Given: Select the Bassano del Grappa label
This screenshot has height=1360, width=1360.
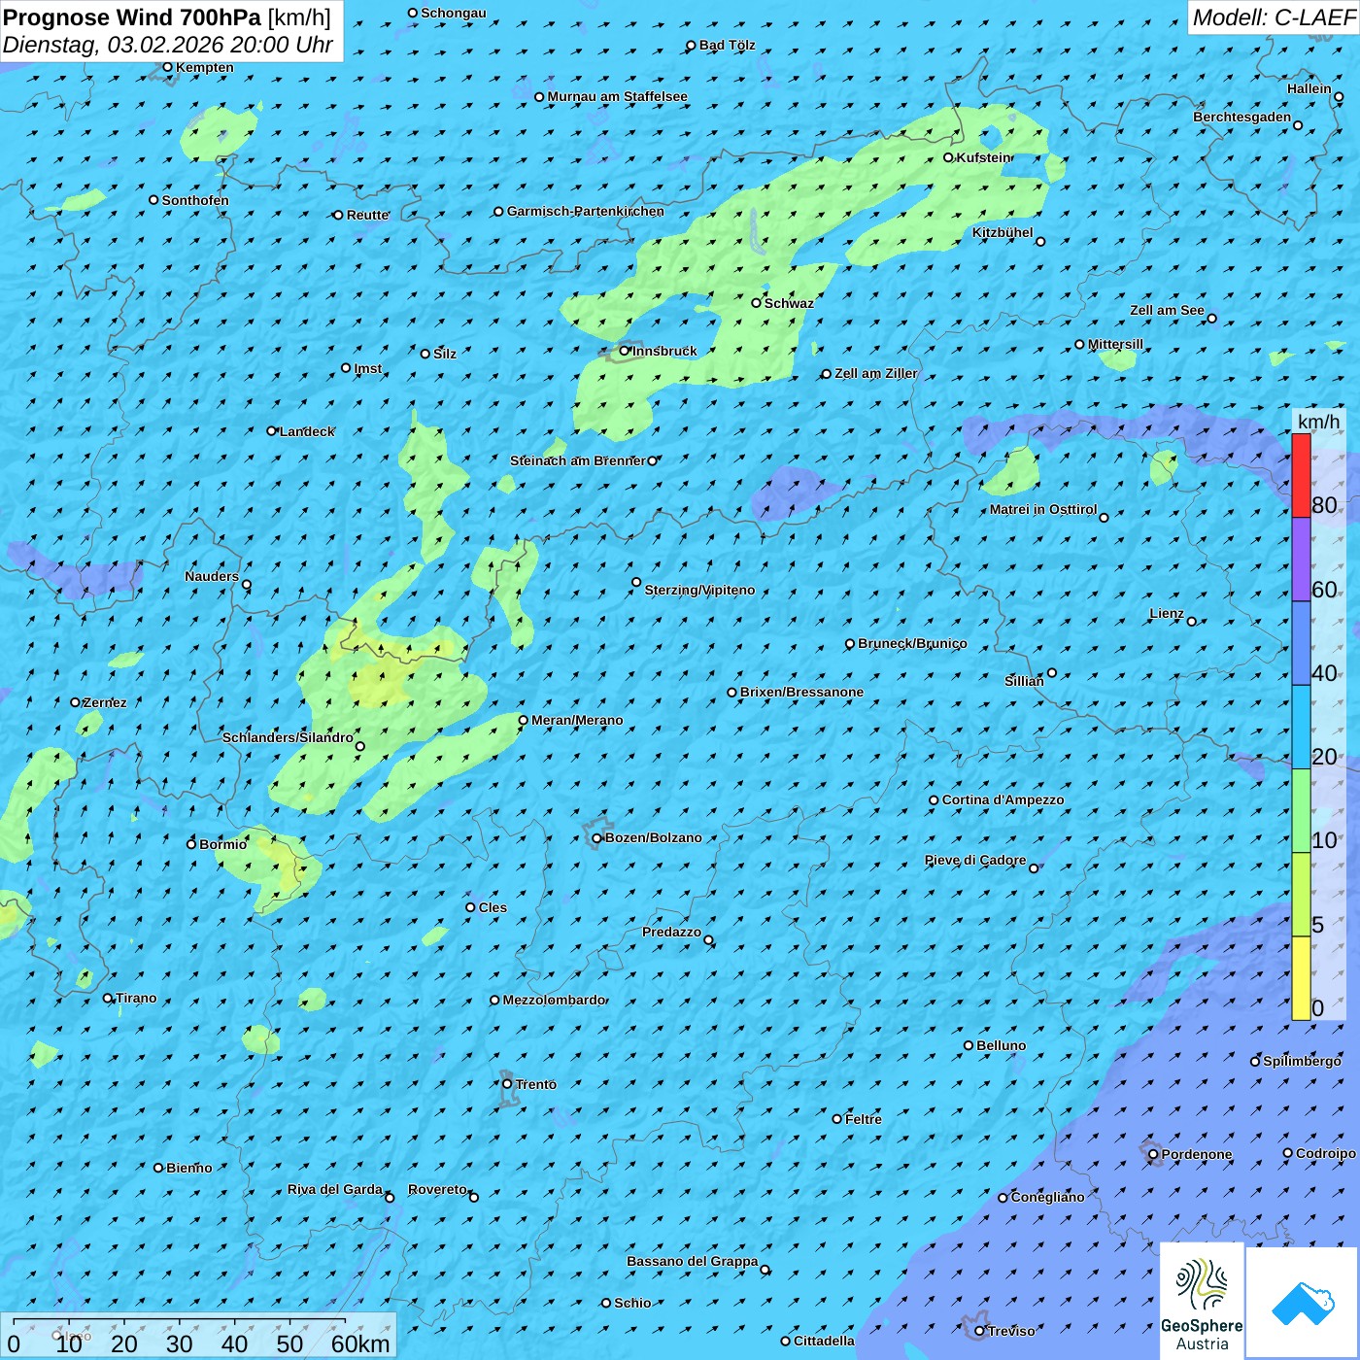Looking at the screenshot, I should pyautogui.click(x=692, y=1261).
